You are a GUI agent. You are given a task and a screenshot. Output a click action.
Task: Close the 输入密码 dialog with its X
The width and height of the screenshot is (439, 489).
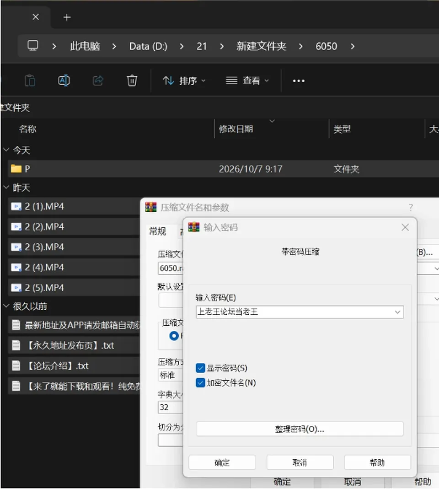click(405, 227)
